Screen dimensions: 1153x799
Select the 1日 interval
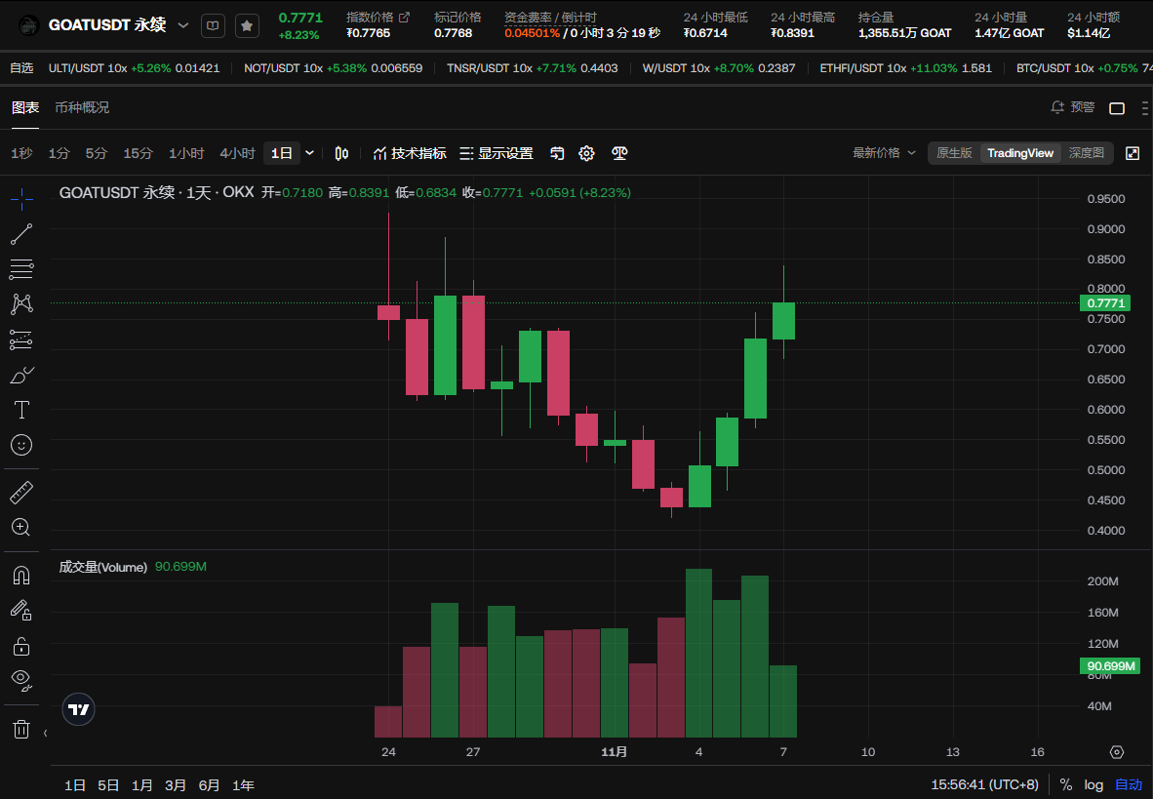pos(282,153)
